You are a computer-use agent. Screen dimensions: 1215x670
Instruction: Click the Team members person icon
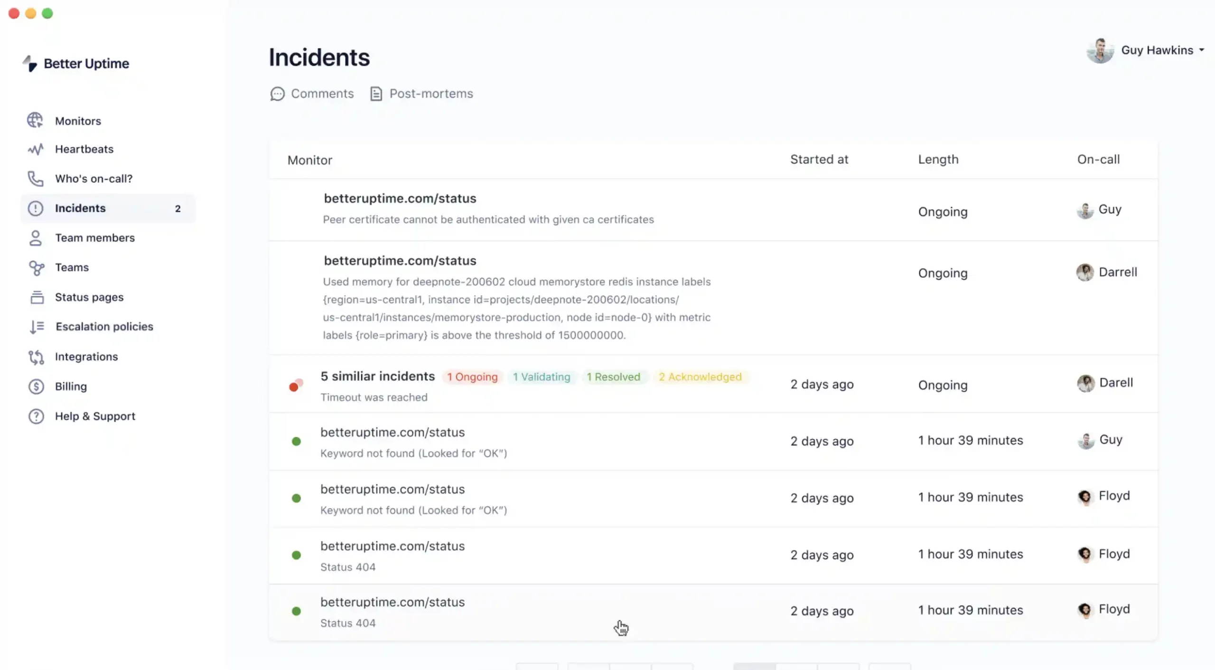pyautogui.click(x=36, y=238)
